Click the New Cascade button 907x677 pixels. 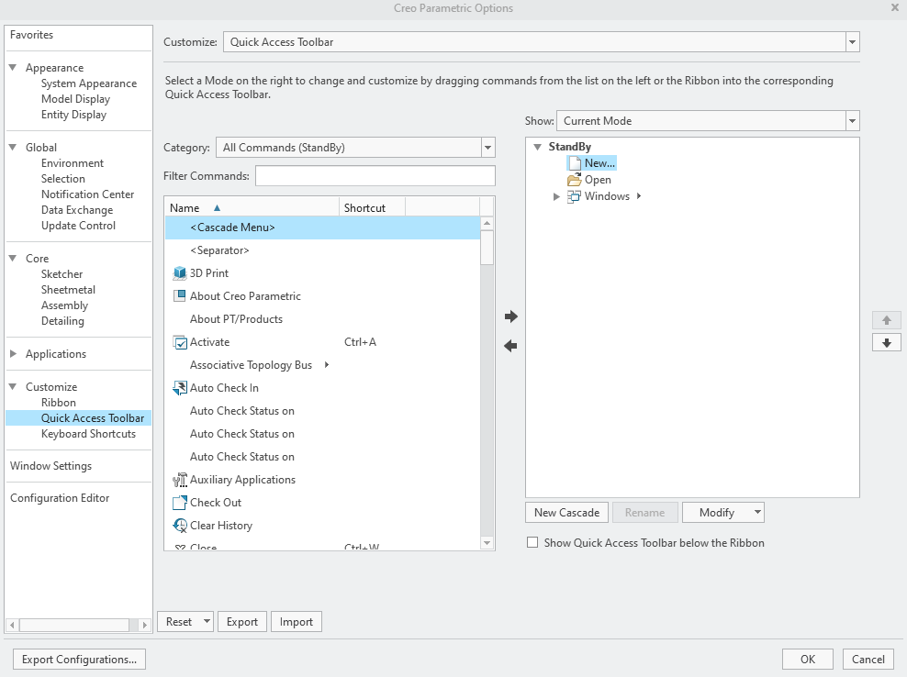click(x=565, y=512)
